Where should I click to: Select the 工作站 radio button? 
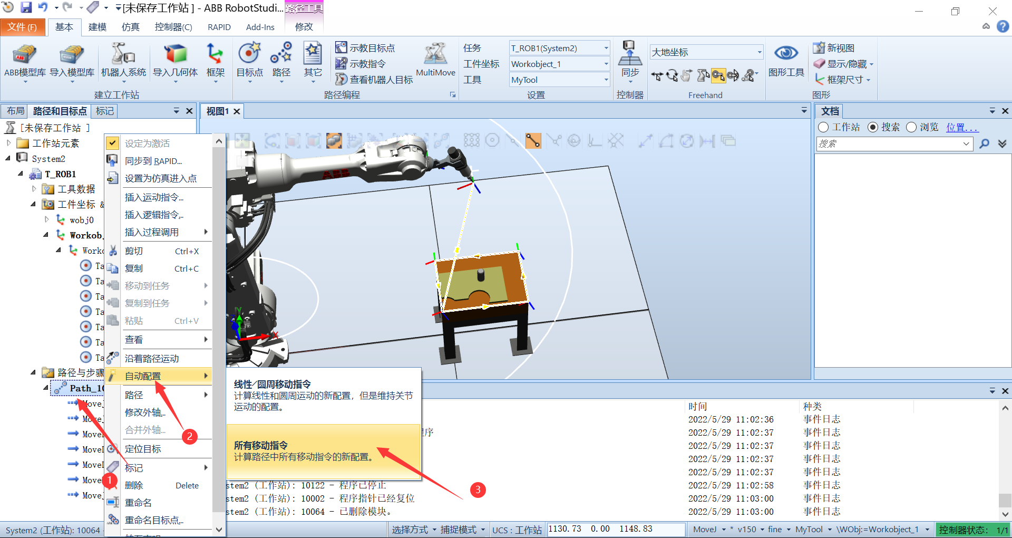tap(823, 127)
